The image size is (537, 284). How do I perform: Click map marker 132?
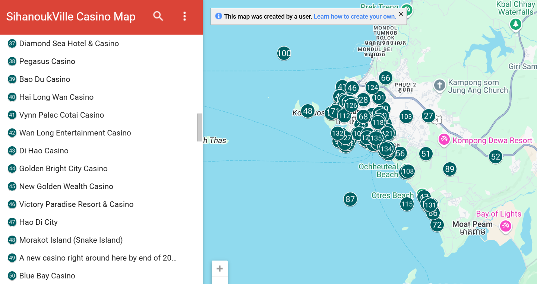tap(338, 133)
